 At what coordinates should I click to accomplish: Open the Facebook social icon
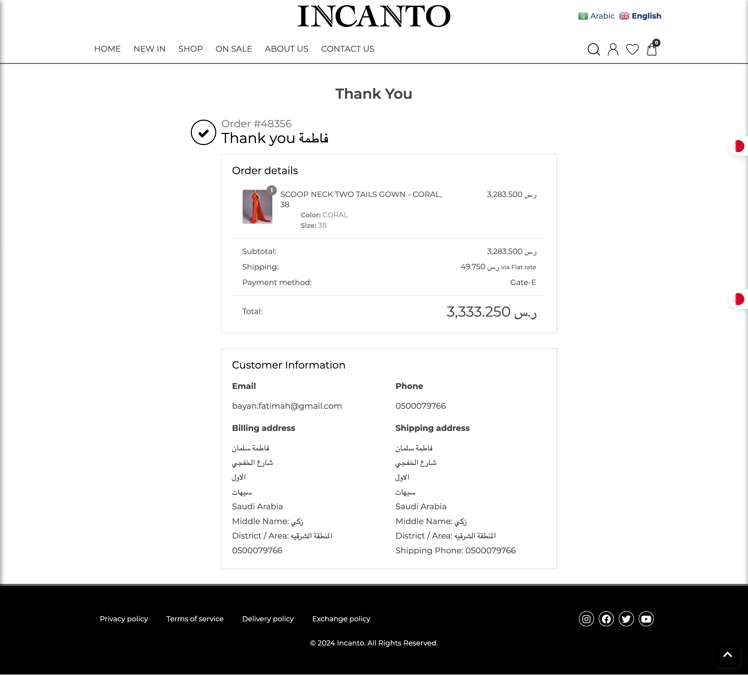click(x=606, y=619)
